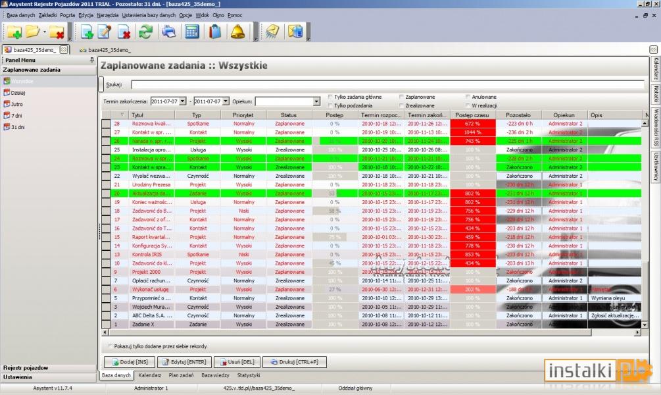The image size is (661, 395).
Task: Toggle Zaplanowane checkbox
Action: point(401,97)
